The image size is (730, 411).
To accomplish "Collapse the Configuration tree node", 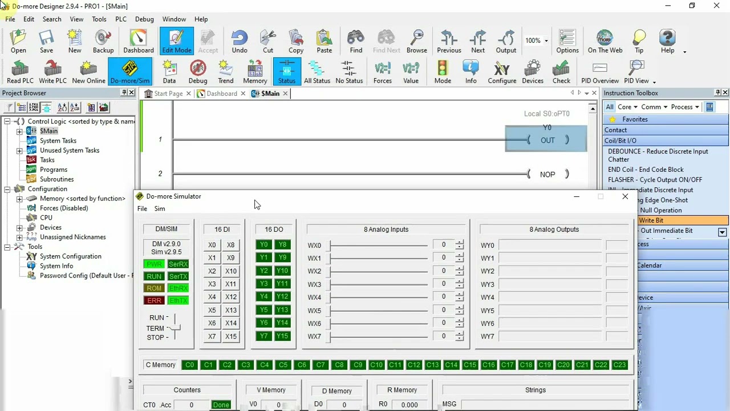I will pyautogui.click(x=7, y=189).
